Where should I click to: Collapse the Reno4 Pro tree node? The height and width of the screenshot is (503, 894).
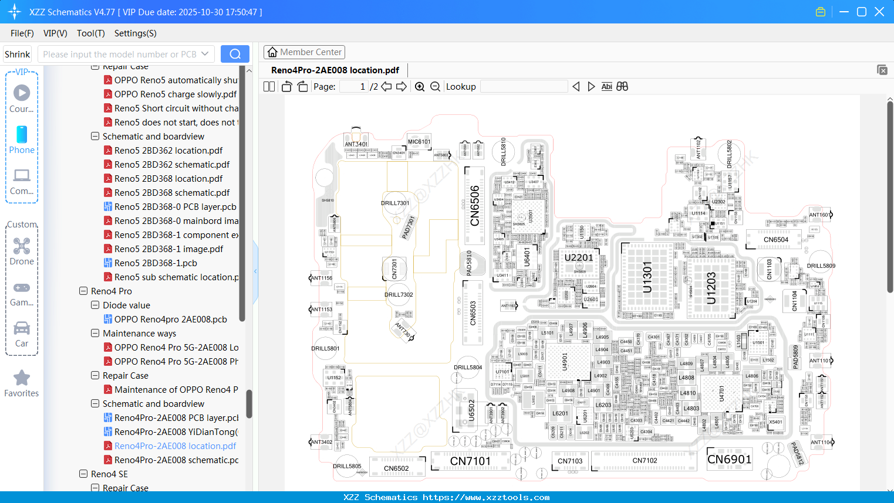tap(82, 291)
